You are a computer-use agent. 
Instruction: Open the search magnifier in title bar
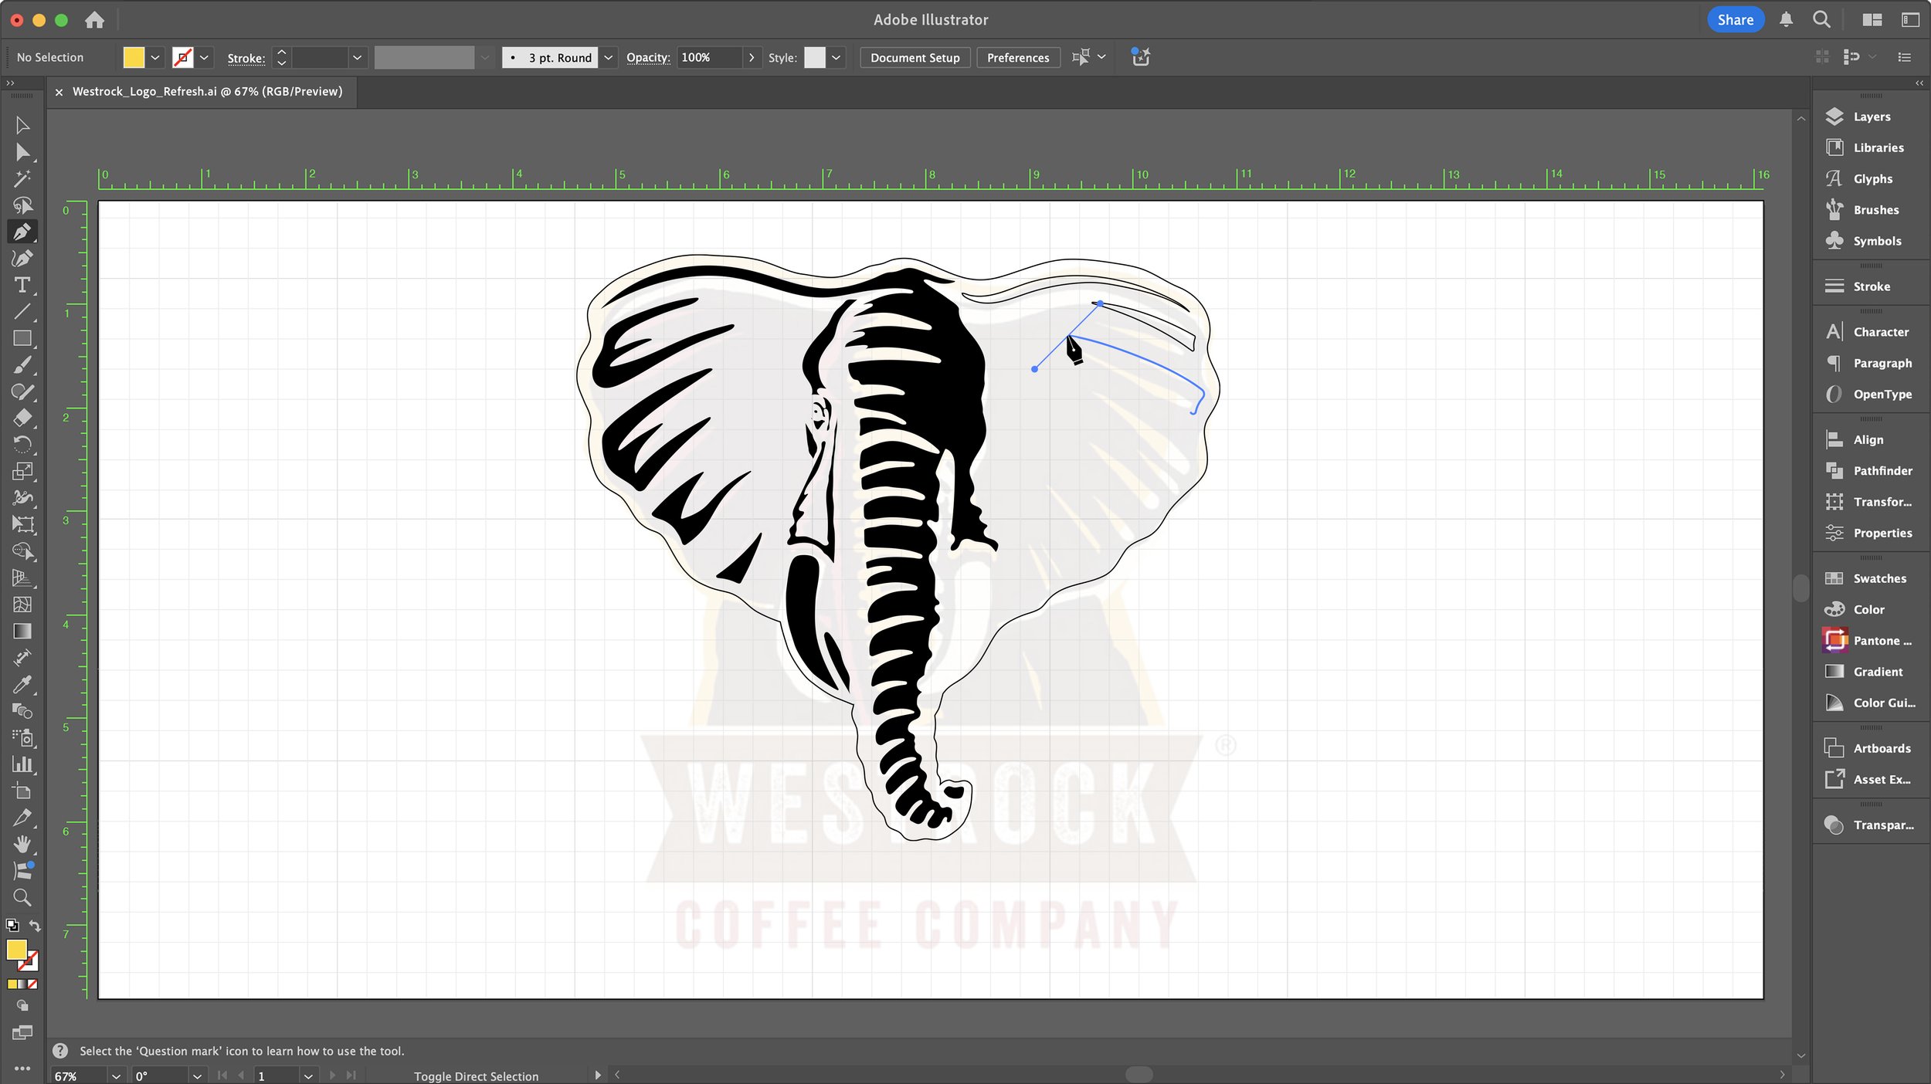[x=1821, y=20]
